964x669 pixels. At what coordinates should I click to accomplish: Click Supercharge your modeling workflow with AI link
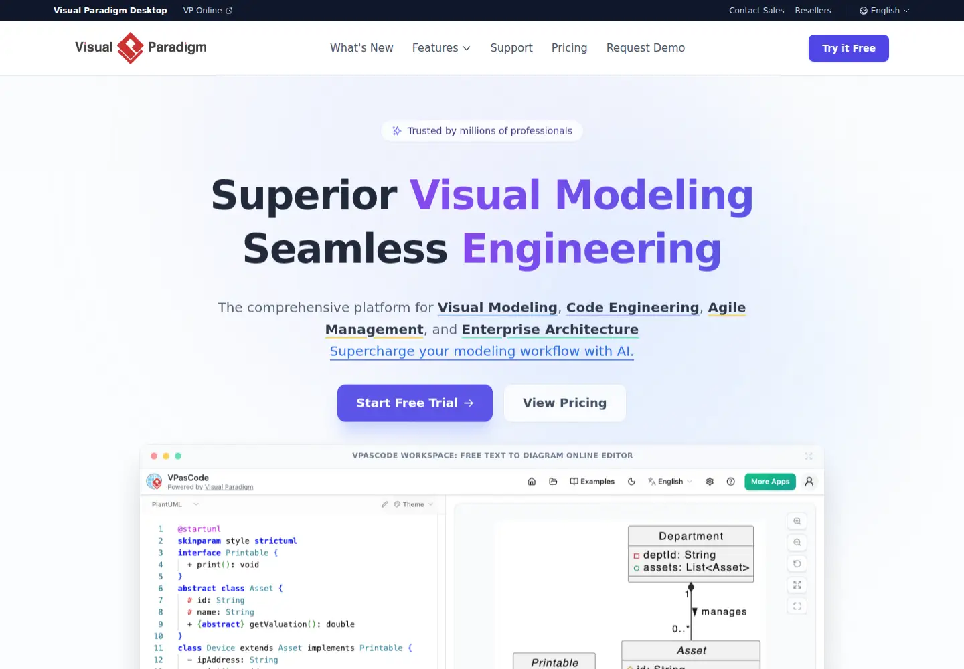point(481,351)
